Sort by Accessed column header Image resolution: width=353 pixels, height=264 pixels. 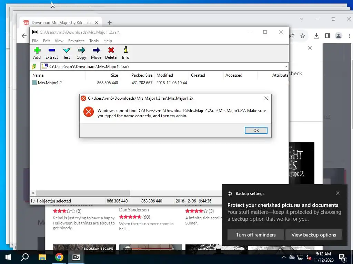click(x=240, y=75)
